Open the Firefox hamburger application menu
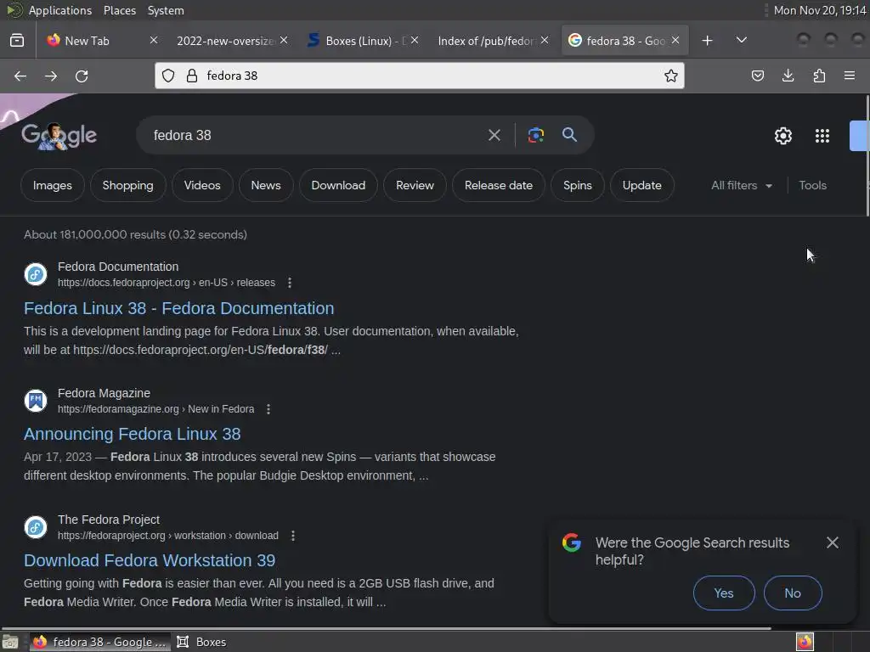 pyautogui.click(x=850, y=76)
